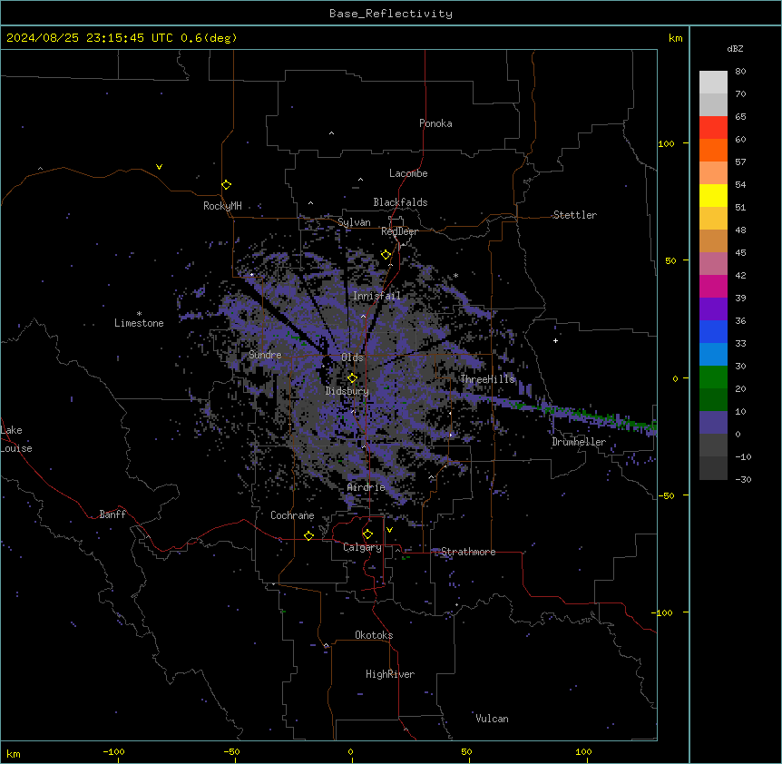The width and height of the screenshot is (782, 764).
Task: Click the Vulcan town label
Action: [492, 719]
